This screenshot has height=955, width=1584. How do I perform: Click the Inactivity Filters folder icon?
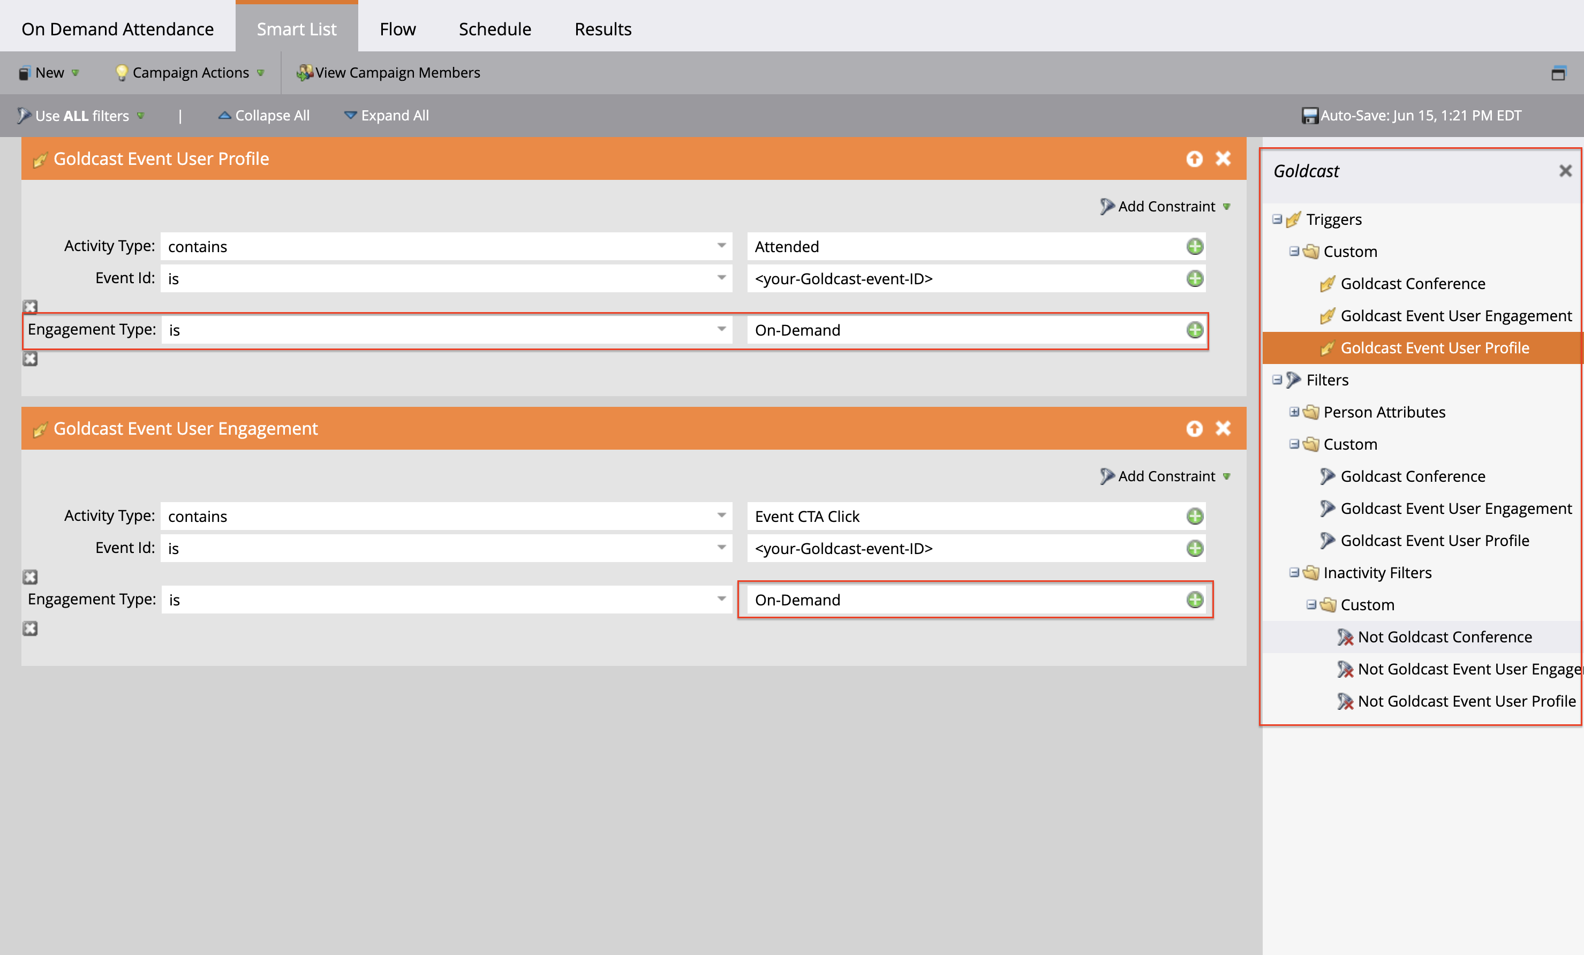click(x=1311, y=573)
